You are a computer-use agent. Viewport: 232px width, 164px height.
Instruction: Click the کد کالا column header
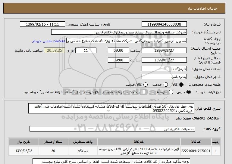click(x=196, y=142)
